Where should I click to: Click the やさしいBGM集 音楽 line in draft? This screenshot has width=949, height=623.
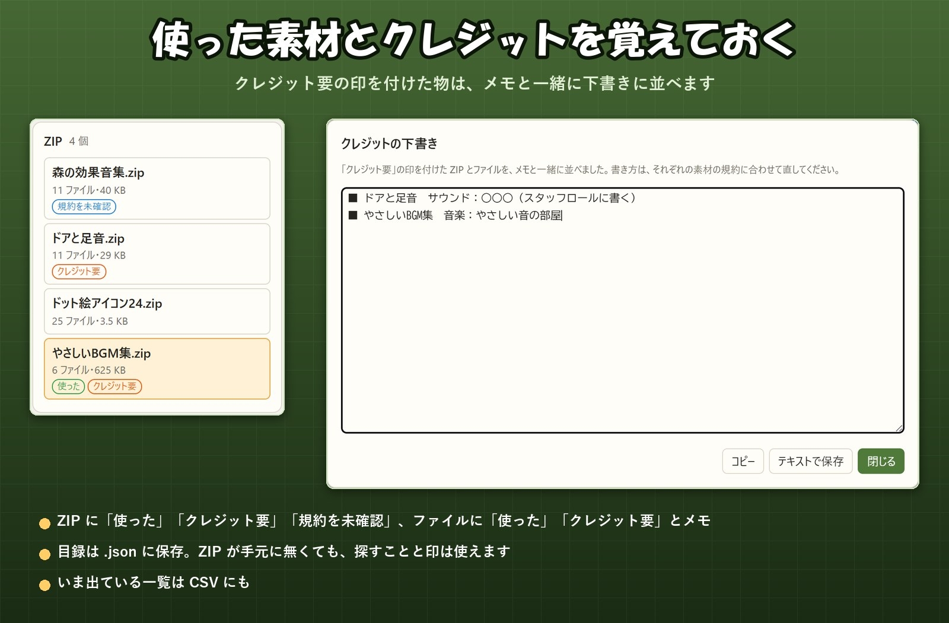(x=456, y=215)
